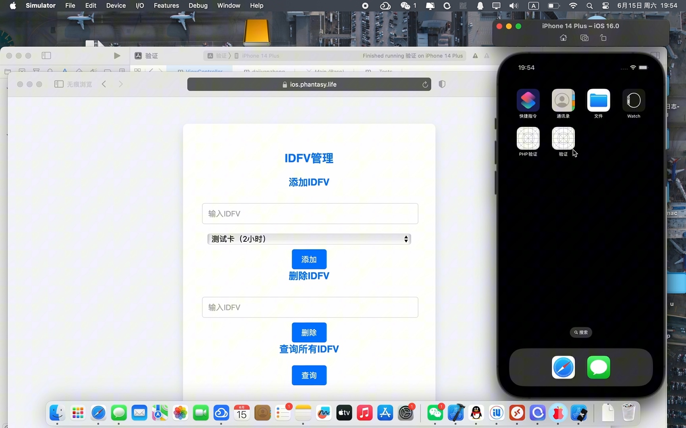Viewport: 686px width, 428px height.
Task: Open the Features menu
Action: pyautogui.click(x=166, y=6)
